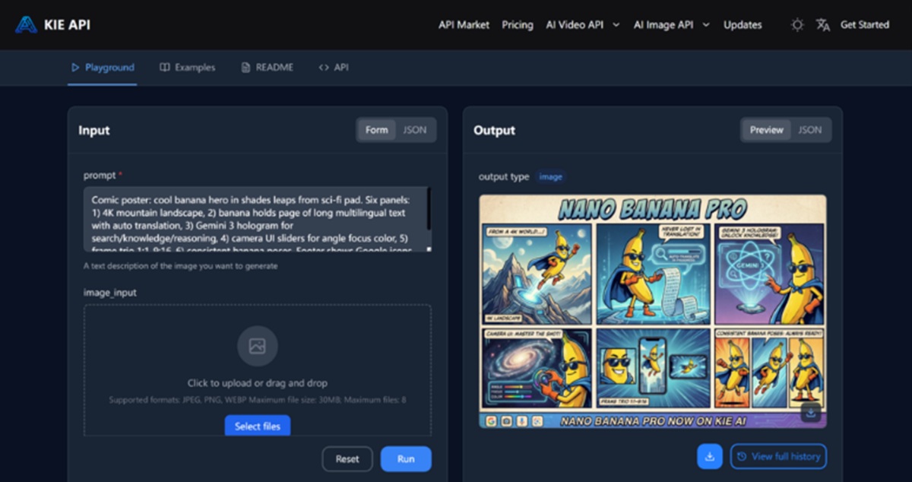The height and width of the screenshot is (482, 912).
Task: Click View full history button
Action: pyautogui.click(x=778, y=456)
